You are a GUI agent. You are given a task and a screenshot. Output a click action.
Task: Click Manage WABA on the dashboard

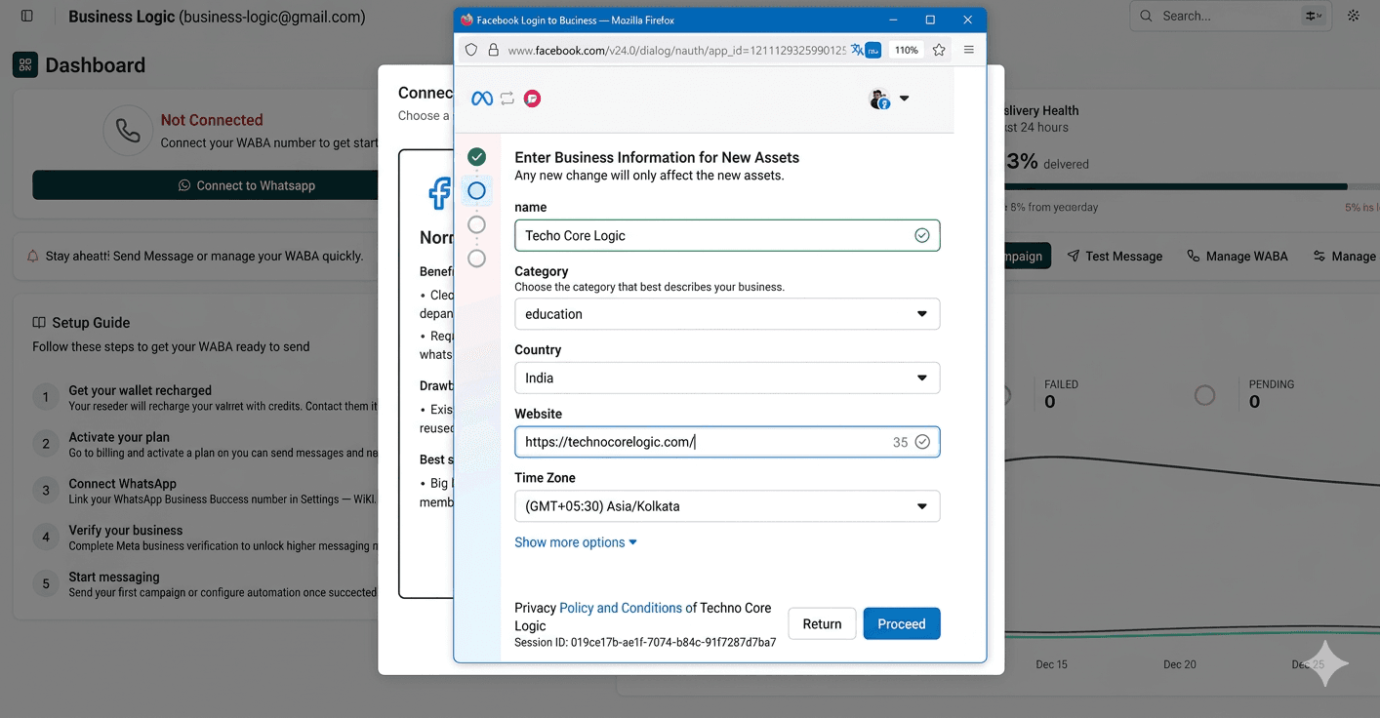pos(1237,257)
